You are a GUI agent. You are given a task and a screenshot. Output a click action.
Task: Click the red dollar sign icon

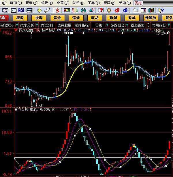point(58,10)
